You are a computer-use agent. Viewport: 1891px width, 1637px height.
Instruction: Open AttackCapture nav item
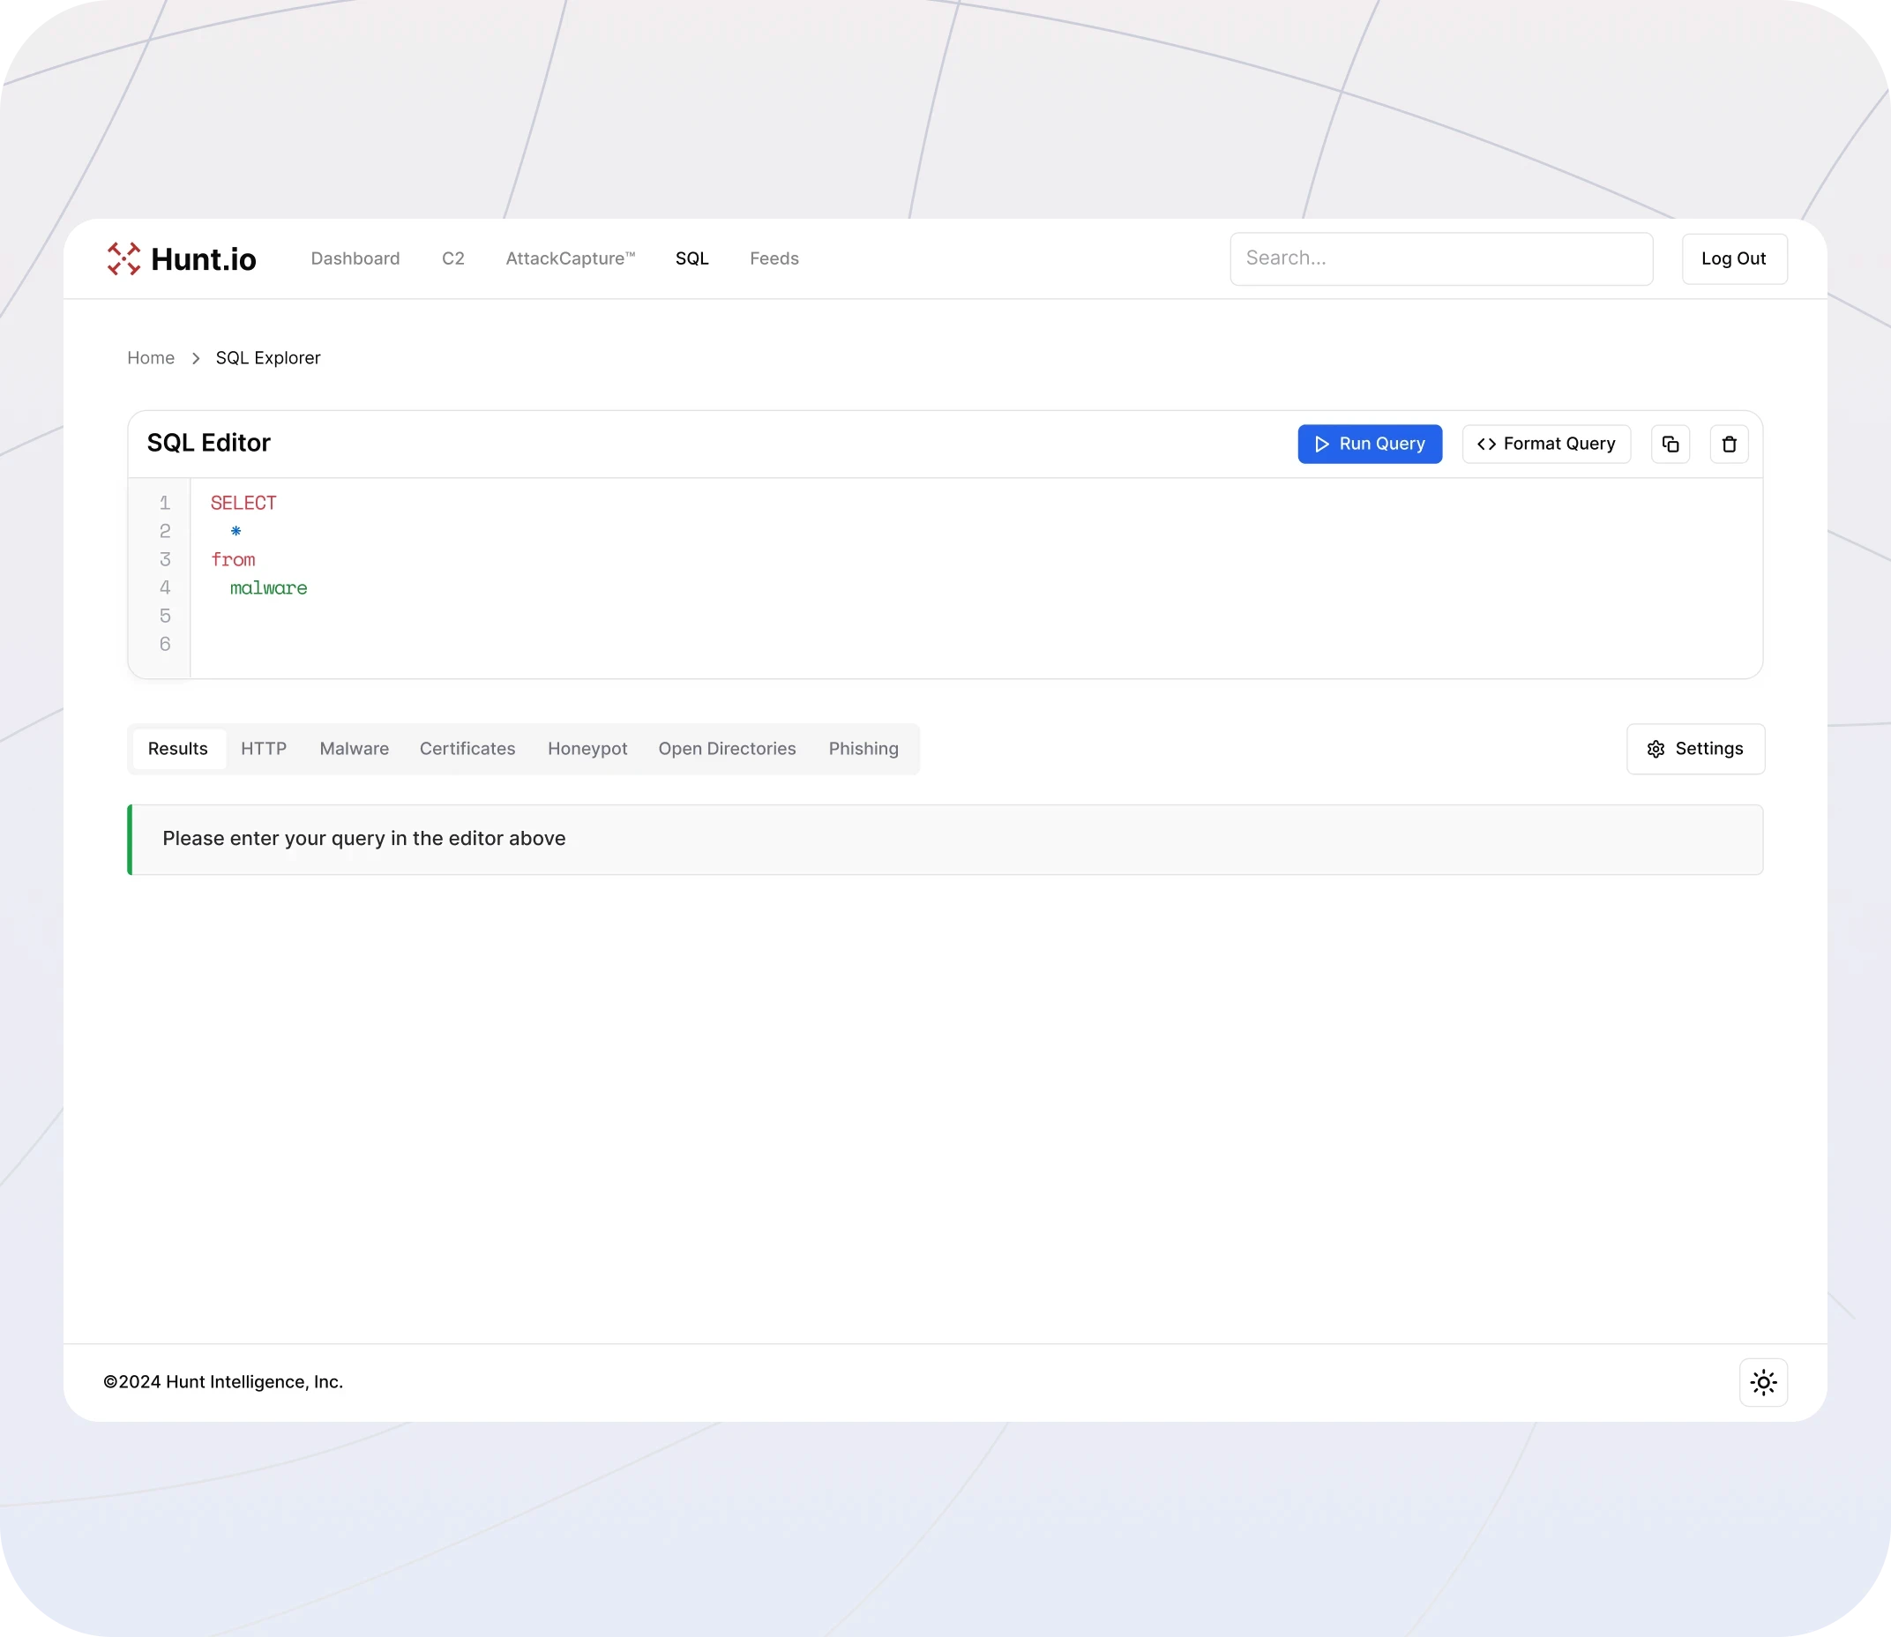coord(570,258)
